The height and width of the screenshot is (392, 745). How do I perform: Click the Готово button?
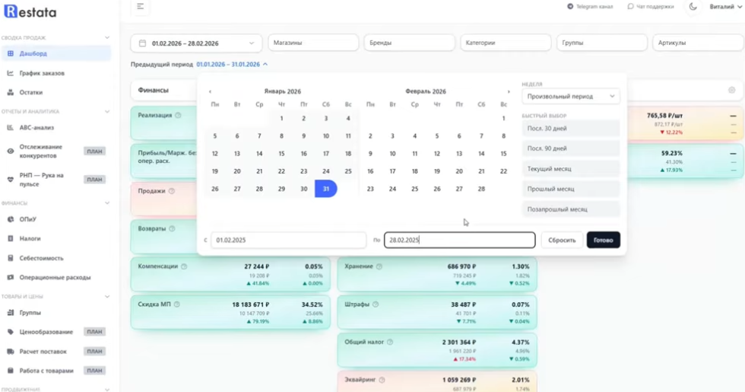tap(604, 241)
